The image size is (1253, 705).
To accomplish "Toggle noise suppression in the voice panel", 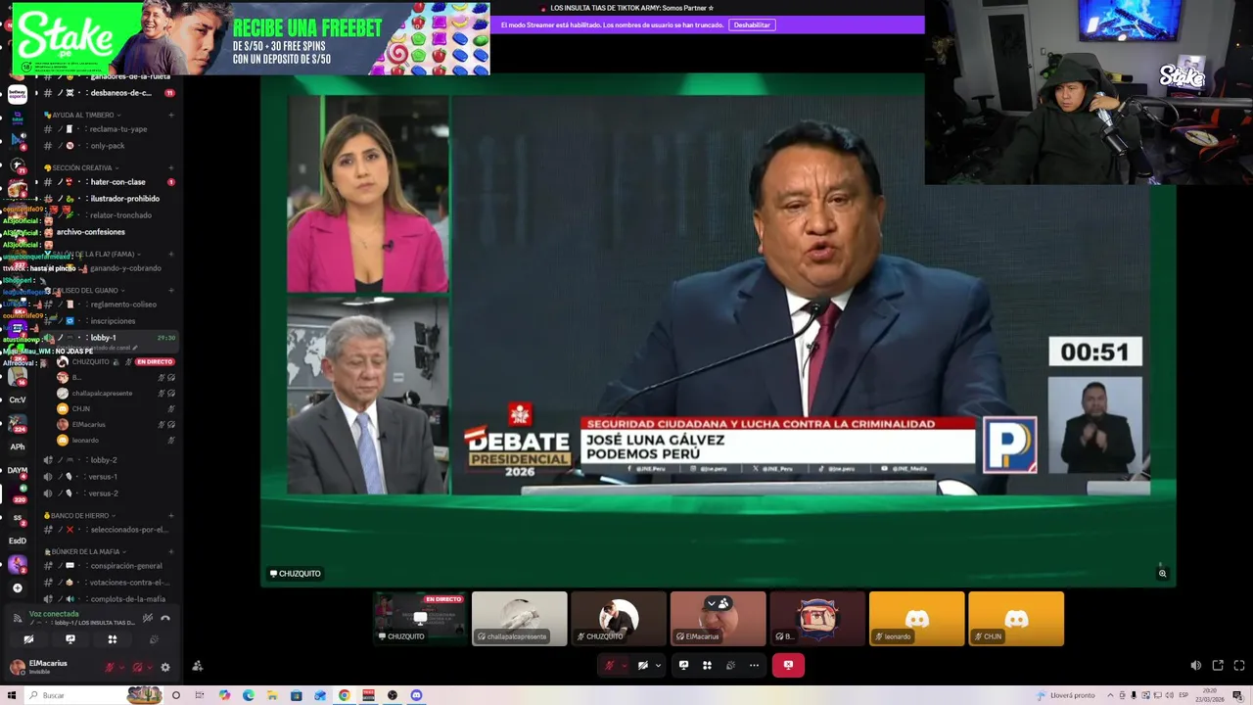I will point(148,618).
